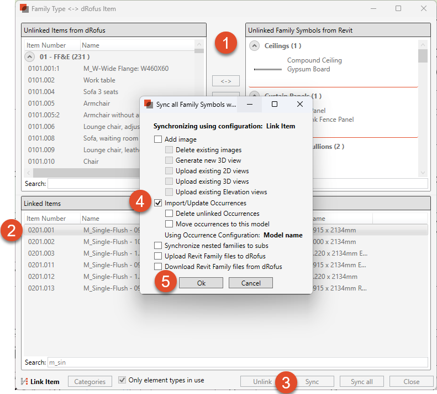This screenshot has height=394, width=437.
Task: Enable the Add image checkbox
Action: pos(159,139)
